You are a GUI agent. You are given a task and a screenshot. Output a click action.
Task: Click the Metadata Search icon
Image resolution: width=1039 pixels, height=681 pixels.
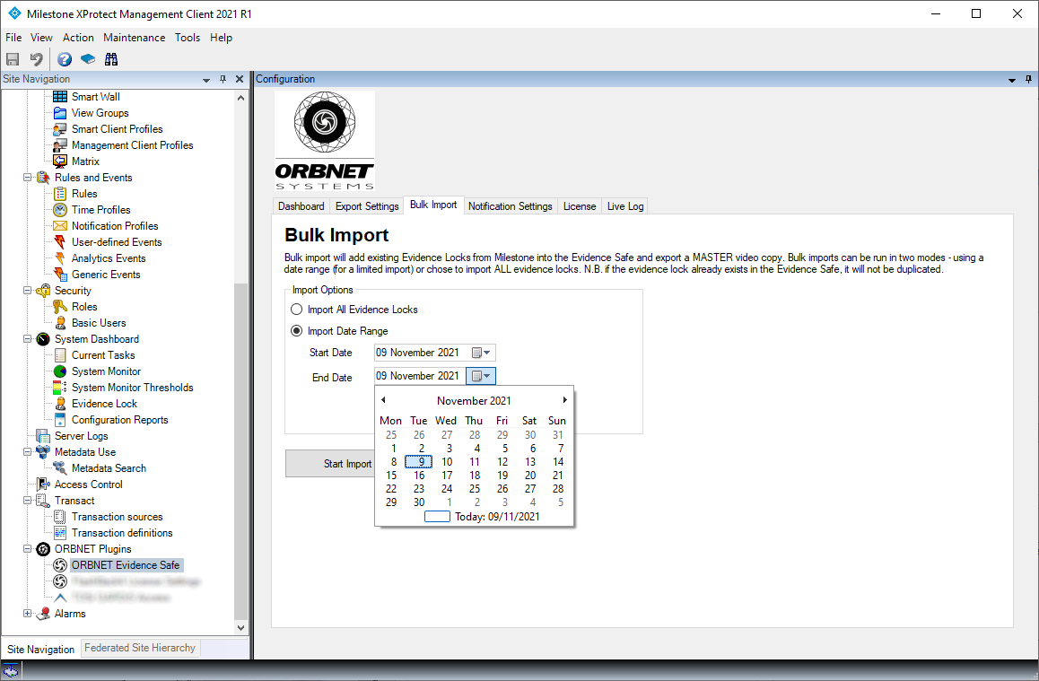60,468
